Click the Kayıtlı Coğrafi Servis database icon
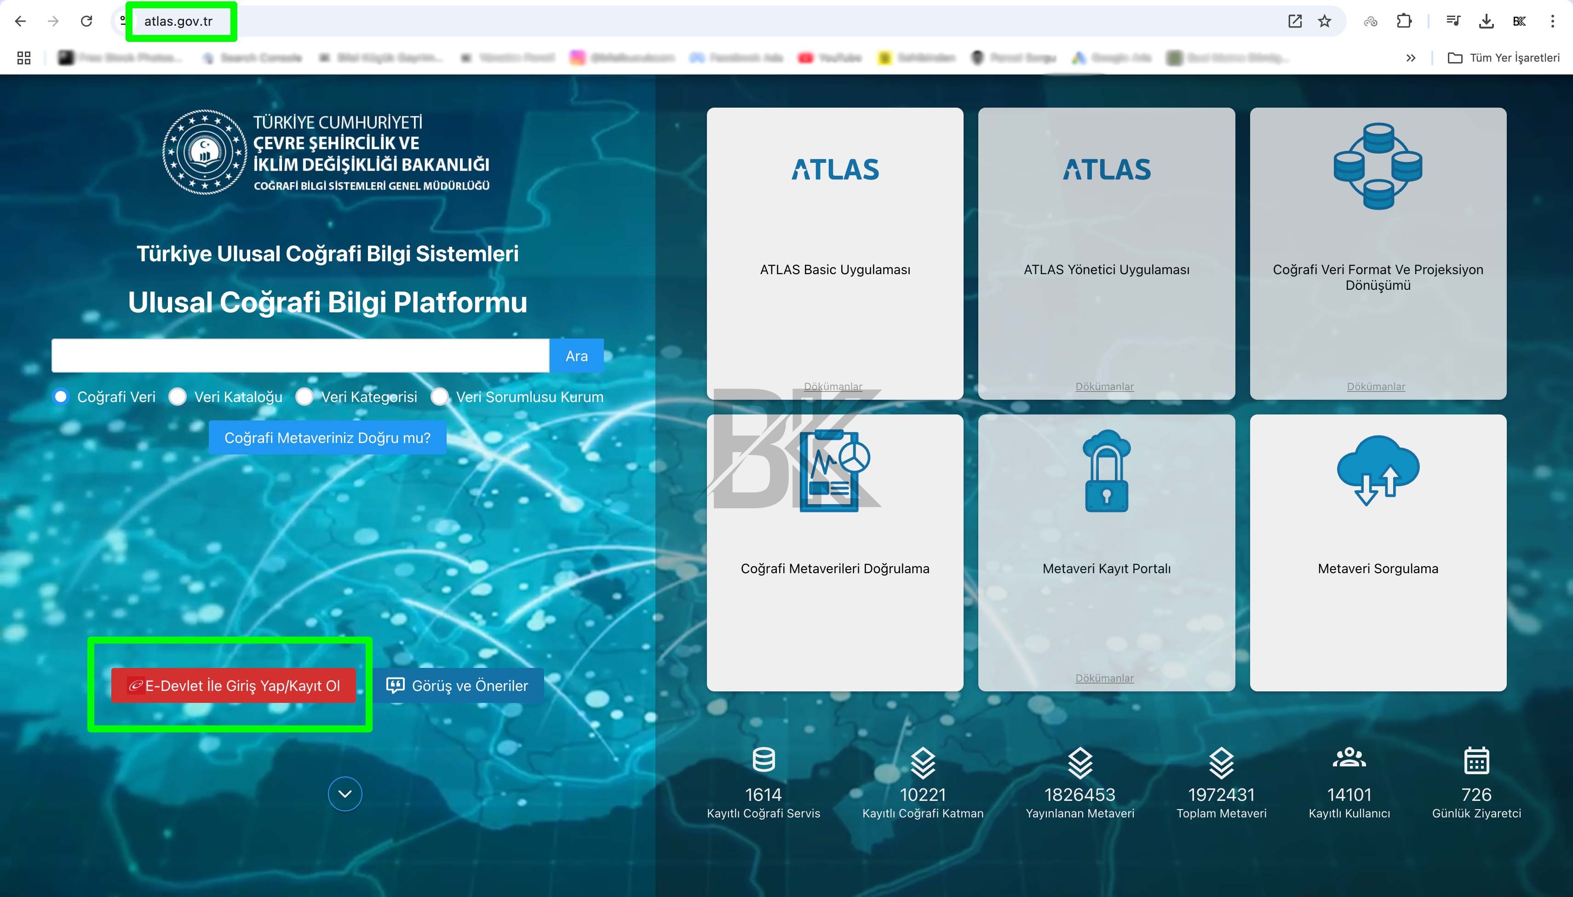 click(764, 760)
